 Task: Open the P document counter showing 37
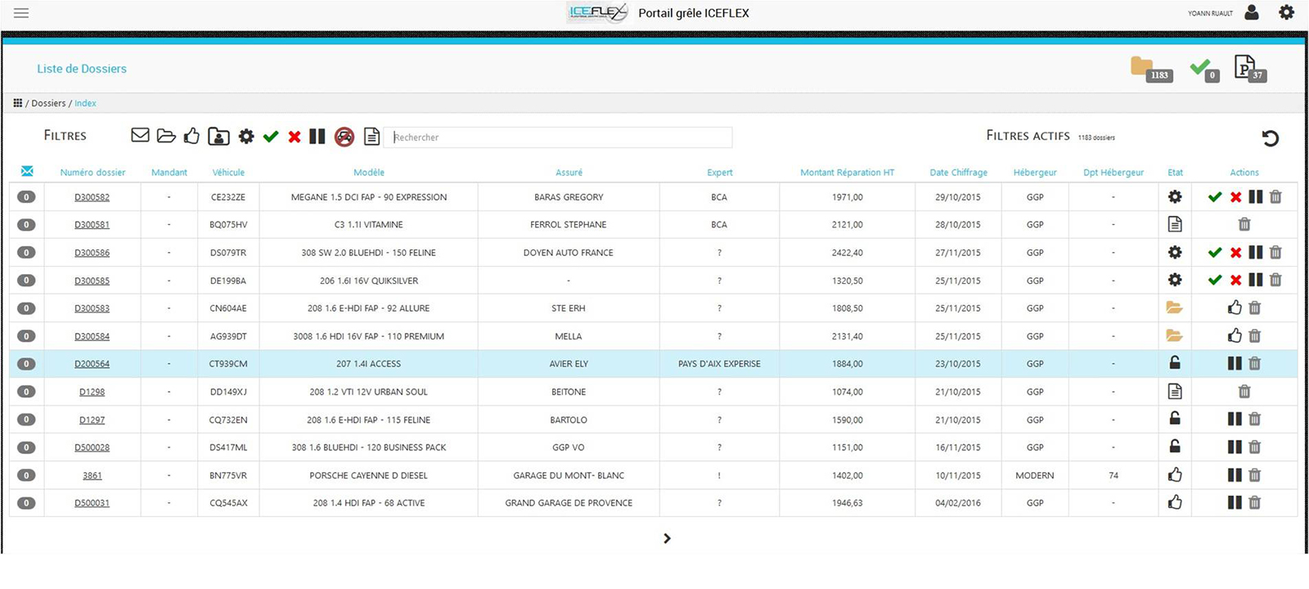[x=1246, y=68]
